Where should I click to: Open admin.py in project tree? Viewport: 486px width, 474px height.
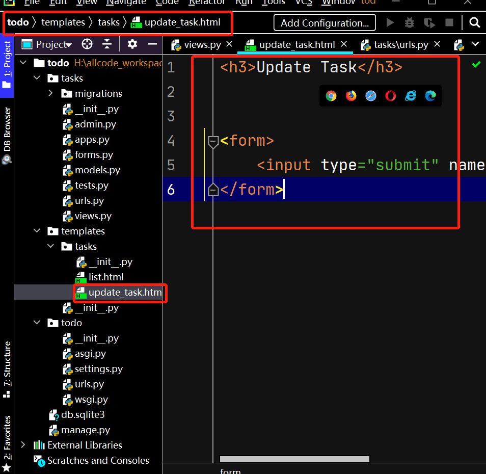89,124
